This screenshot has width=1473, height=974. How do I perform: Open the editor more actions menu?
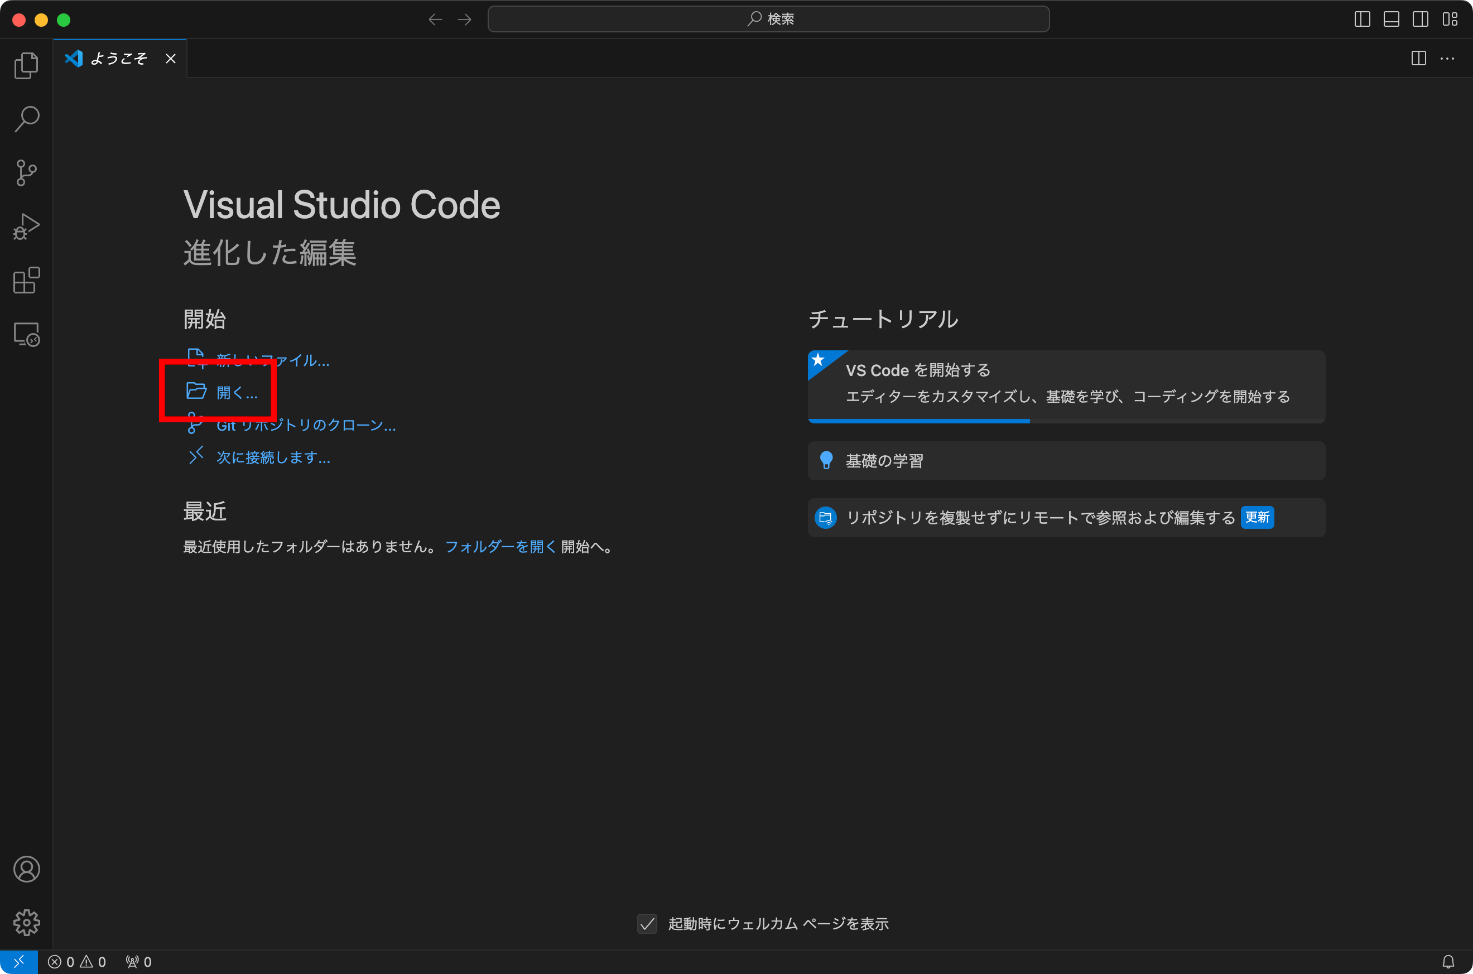[x=1447, y=59]
